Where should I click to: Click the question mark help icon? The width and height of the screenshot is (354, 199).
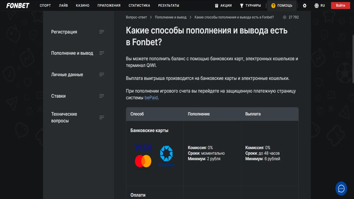tap(273, 5)
